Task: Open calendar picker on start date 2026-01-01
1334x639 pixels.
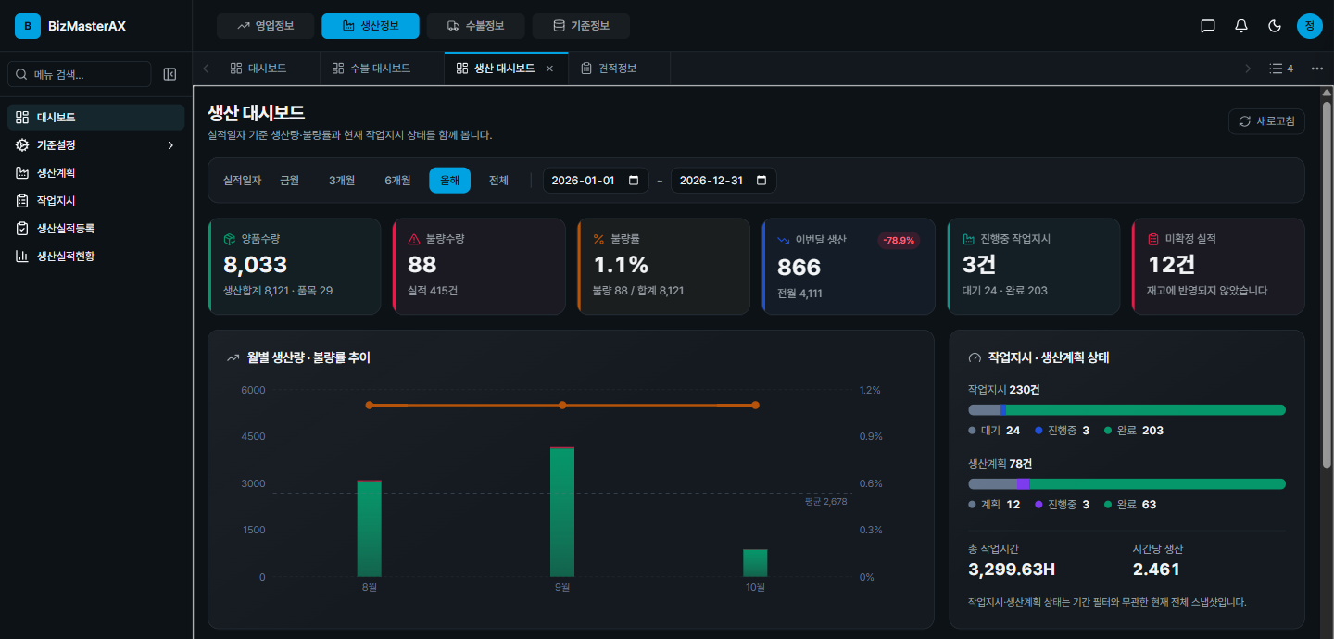Action: (634, 181)
